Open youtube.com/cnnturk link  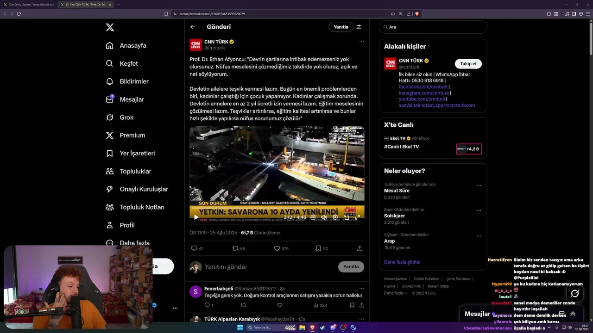422,99
